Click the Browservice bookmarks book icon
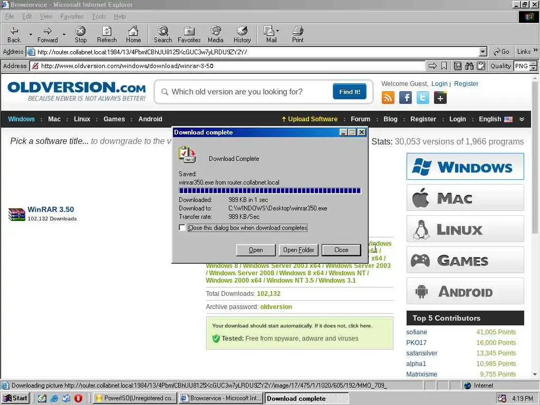The height and width of the screenshot is (405, 540). [457, 66]
